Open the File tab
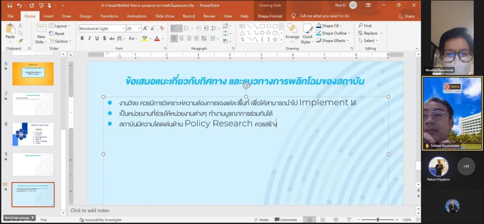 click(x=10, y=16)
